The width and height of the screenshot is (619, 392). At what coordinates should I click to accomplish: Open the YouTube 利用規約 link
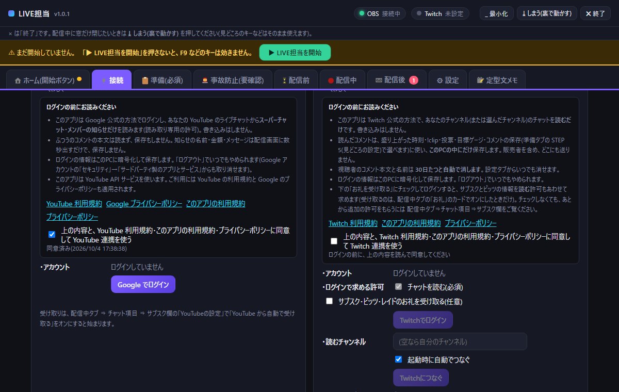[74, 203]
